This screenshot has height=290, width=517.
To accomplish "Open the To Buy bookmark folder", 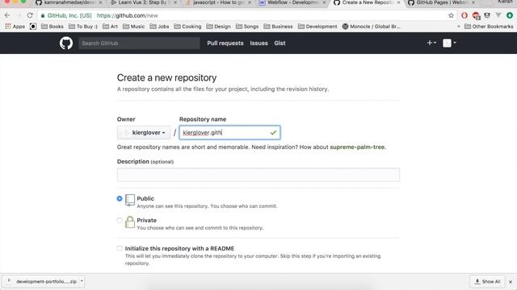I will (x=83, y=27).
